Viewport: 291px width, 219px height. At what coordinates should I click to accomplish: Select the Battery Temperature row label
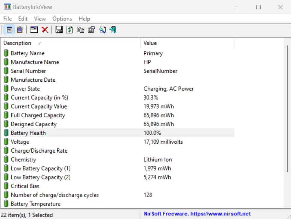36,204
